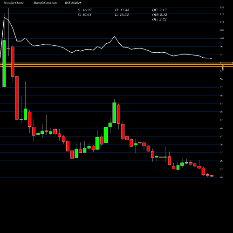Click the 'OH: 2.12' reading
Viewport: 233px width, 233px height.
pyautogui.click(x=159, y=15)
